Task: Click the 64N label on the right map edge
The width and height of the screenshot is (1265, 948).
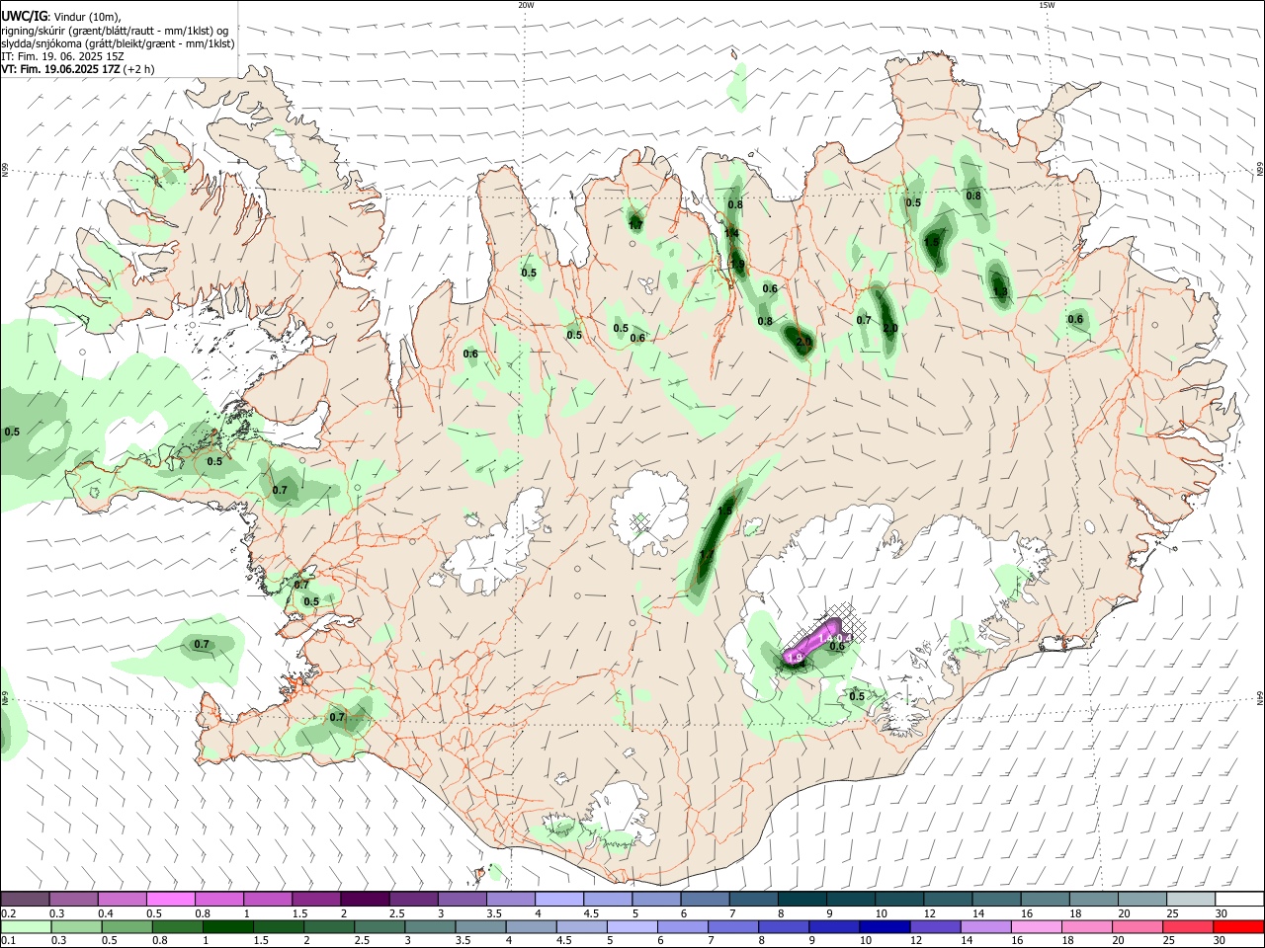Action: click(x=1260, y=697)
